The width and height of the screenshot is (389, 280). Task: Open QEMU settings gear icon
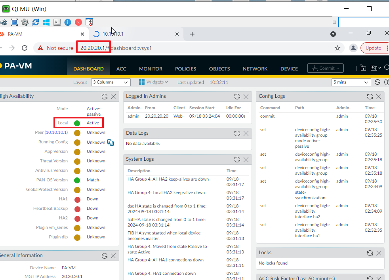25,22
